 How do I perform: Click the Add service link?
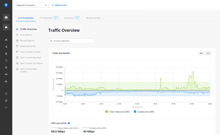coord(59,5)
